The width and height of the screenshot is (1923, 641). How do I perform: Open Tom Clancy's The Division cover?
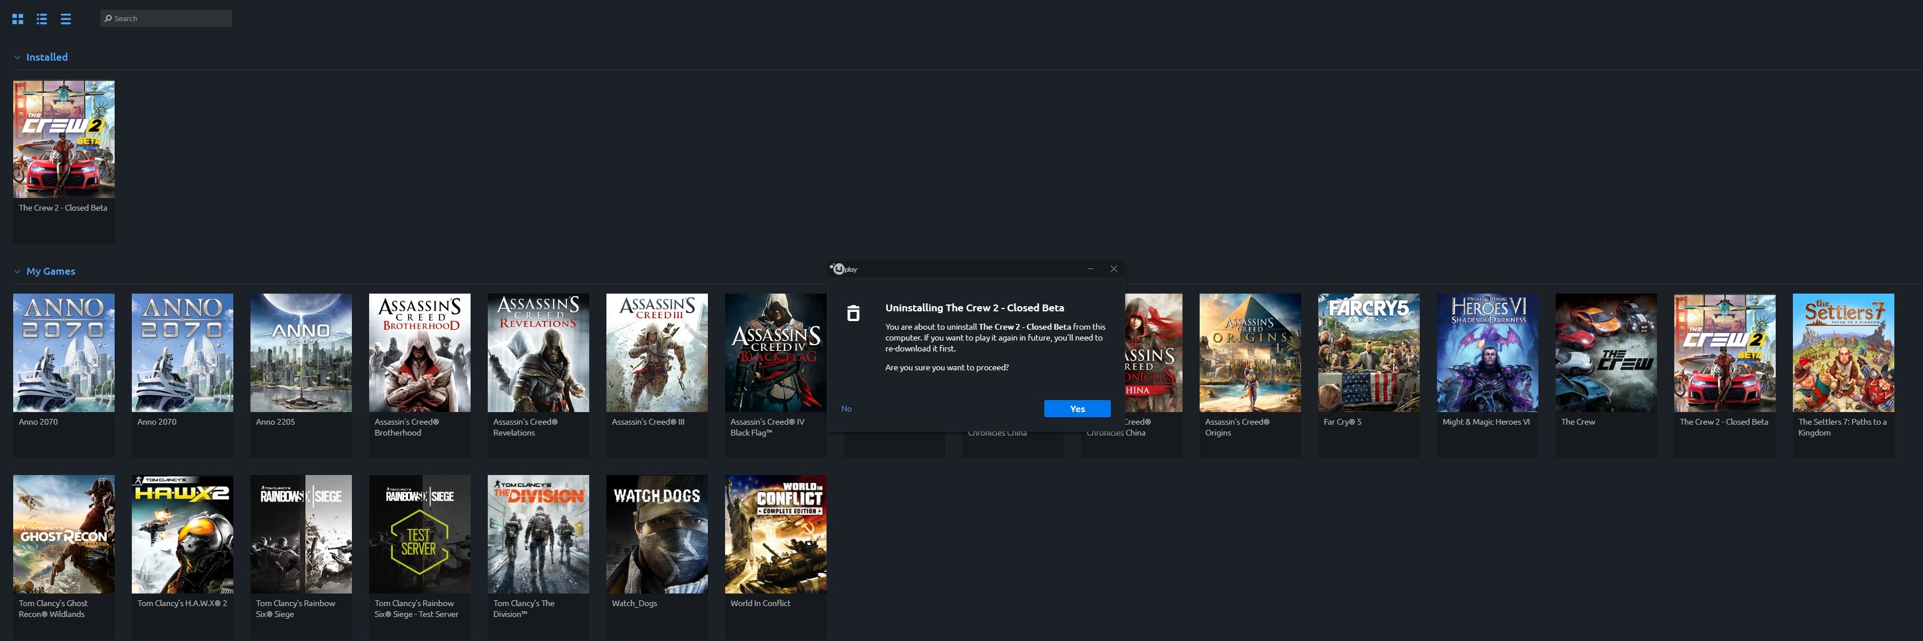538,535
